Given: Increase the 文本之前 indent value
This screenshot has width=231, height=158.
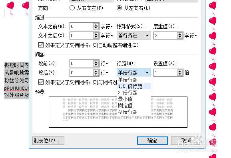Looking at the screenshot, I should pos(96,25).
